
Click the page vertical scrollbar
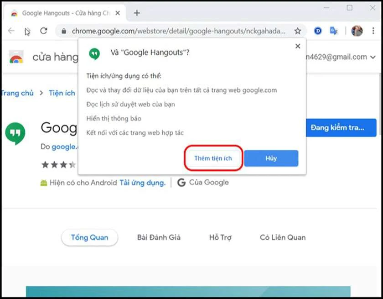380,104
